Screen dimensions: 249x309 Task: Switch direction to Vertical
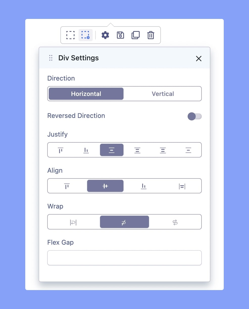pyautogui.click(x=163, y=94)
